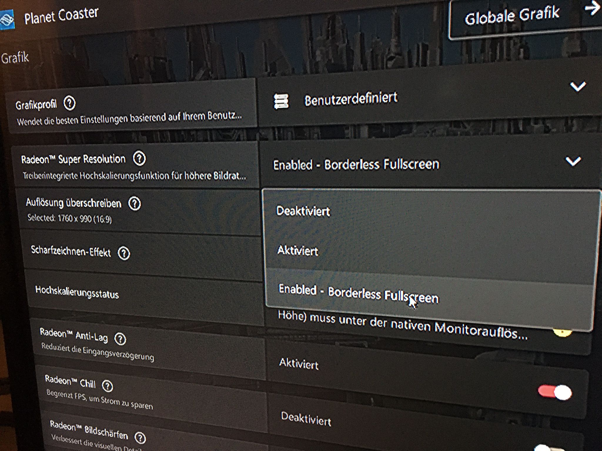Show help for Radeon Super Resolution
This screenshot has height=451, width=602.
(x=139, y=159)
